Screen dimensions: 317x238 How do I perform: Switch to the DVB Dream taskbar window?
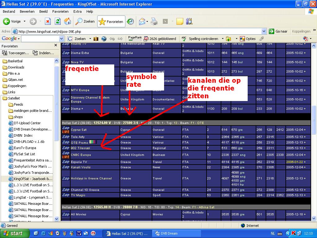tap(176, 233)
